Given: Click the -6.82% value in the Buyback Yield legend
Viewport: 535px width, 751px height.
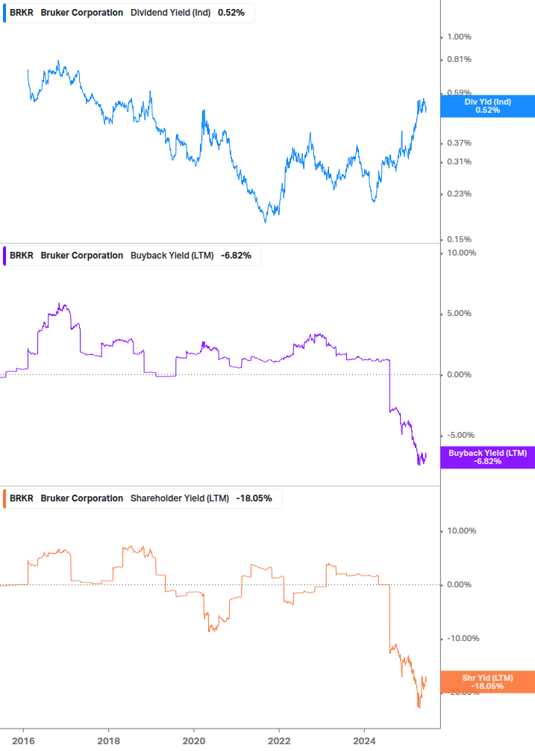Looking at the screenshot, I should click(x=237, y=256).
